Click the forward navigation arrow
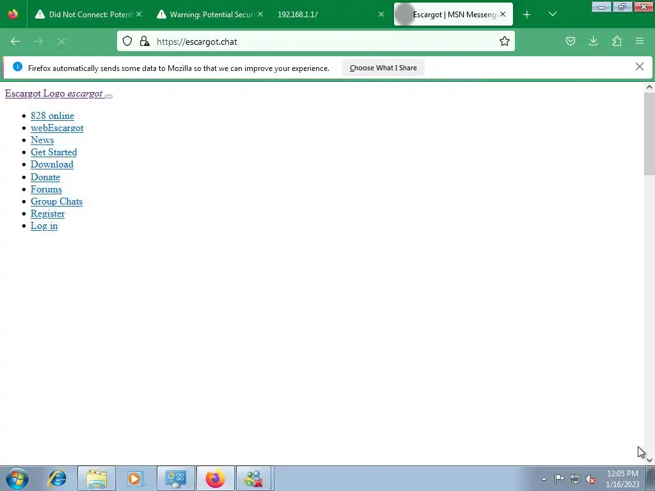The height and width of the screenshot is (491, 655). [38, 42]
